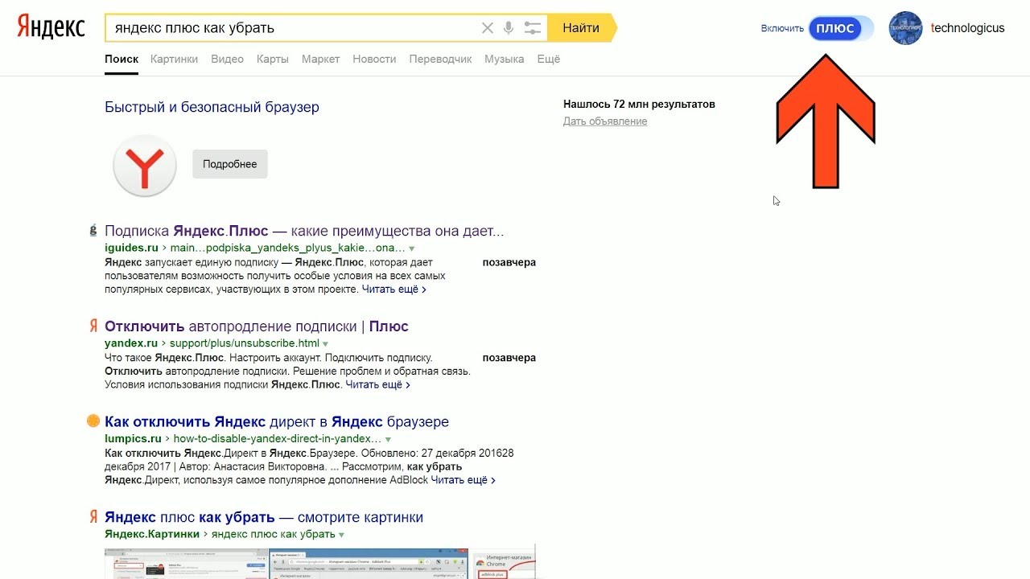Image resolution: width=1030 pixels, height=579 pixels.
Task: Click the technologicus profile avatar
Action: (x=905, y=28)
